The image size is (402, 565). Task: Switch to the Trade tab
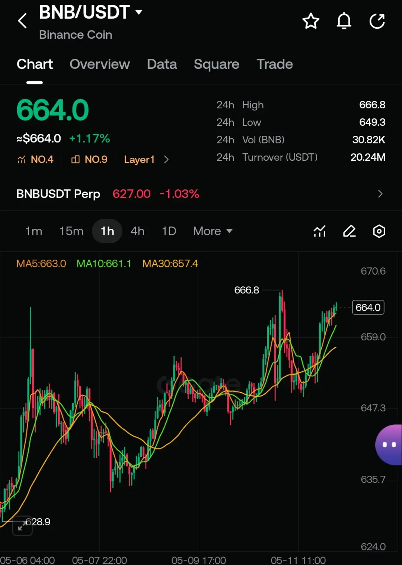275,64
